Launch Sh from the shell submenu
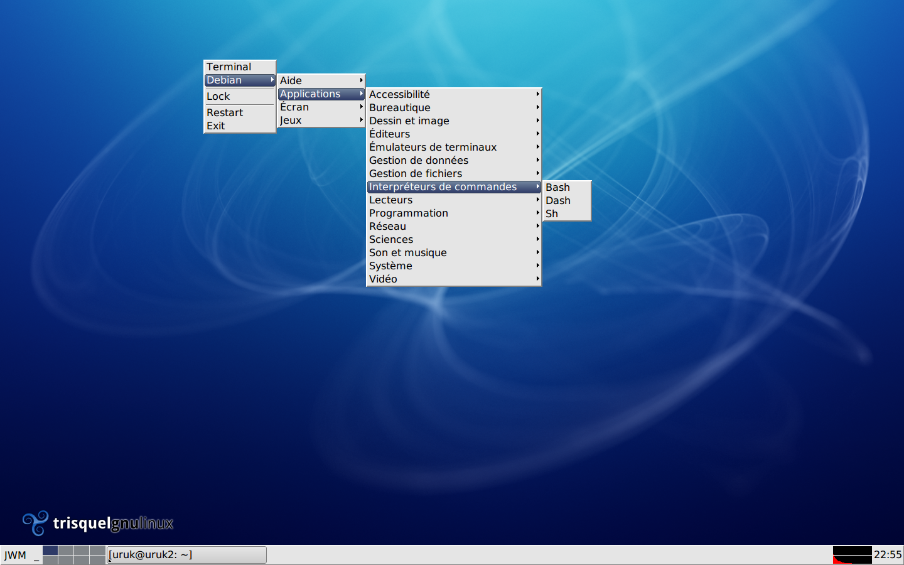This screenshot has width=904, height=565. point(567,213)
